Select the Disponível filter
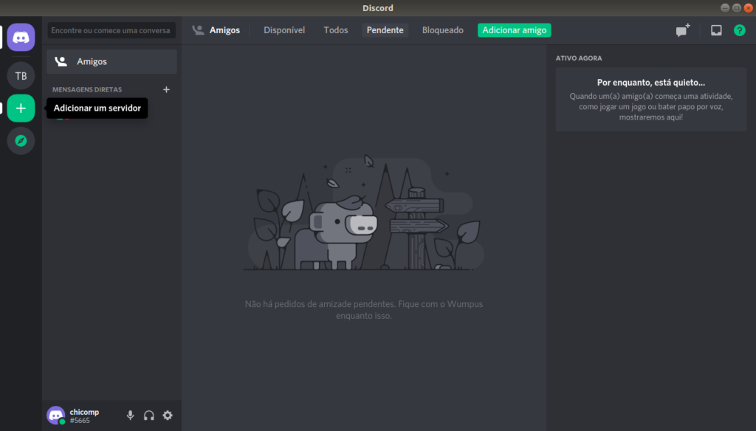Screen dimensions: 756x431 pyautogui.click(x=283, y=30)
